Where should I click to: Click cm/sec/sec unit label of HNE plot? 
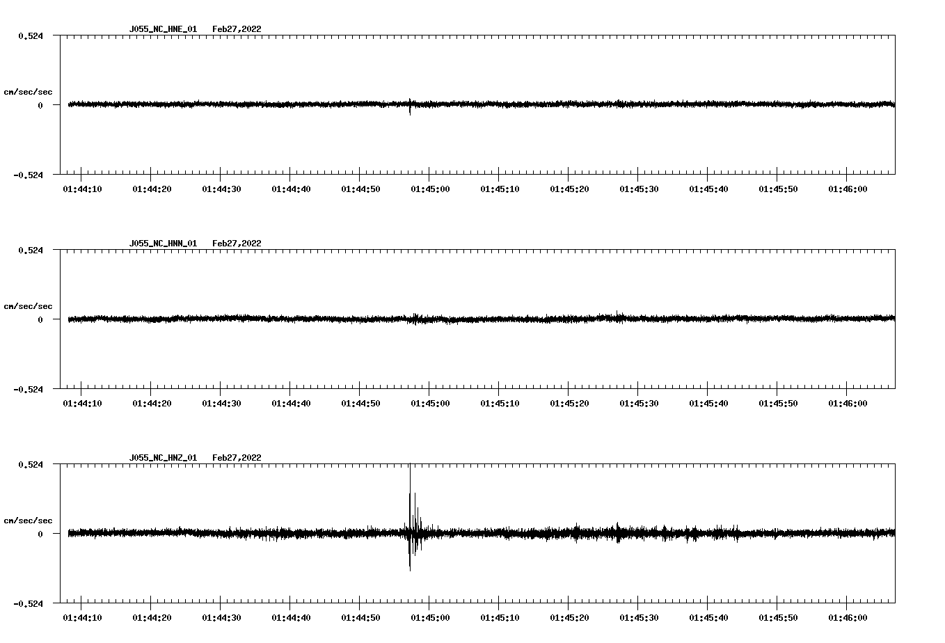[28, 92]
